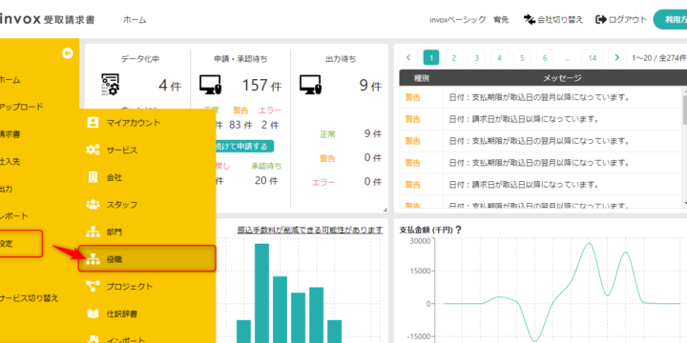Go to previous messages page arrow

pos(408,57)
